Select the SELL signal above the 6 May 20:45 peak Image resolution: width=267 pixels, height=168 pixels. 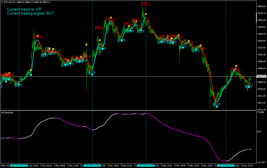coord(236,69)
